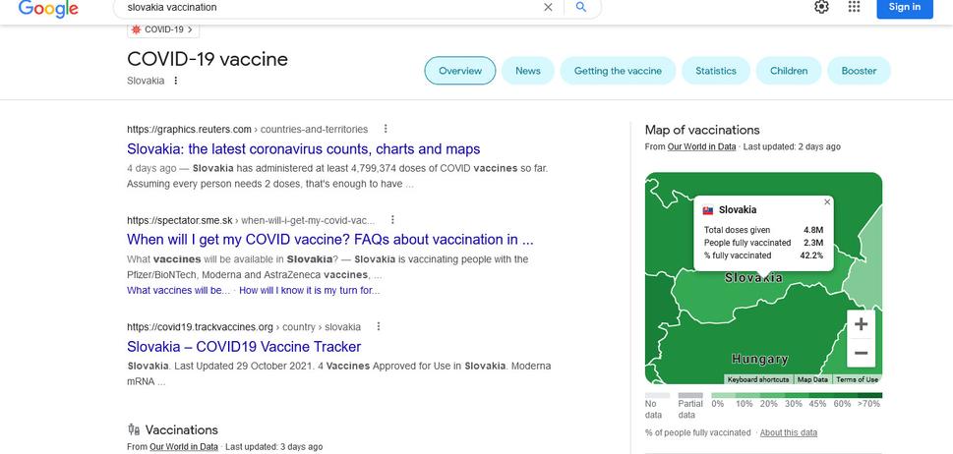The height and width of the screenshot is (454, 953).
Task: Click the Sign in button
Action: tap(905, 7)
